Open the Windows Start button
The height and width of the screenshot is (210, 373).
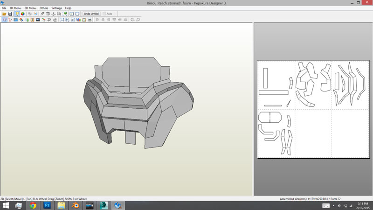6,205
